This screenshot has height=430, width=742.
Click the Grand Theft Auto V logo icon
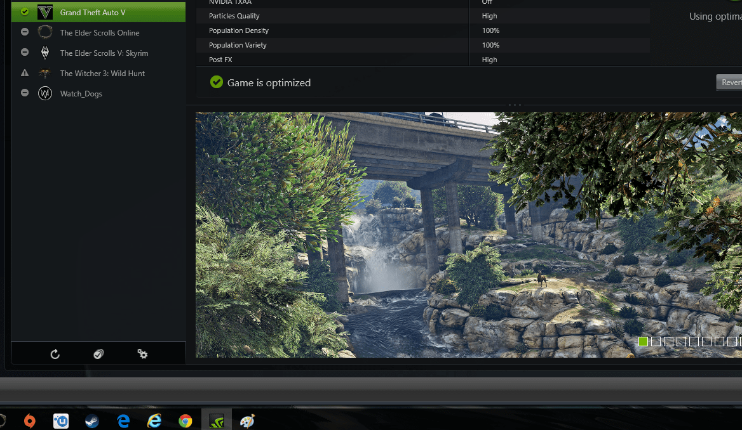pyautogui.click(x=45, y=12)
